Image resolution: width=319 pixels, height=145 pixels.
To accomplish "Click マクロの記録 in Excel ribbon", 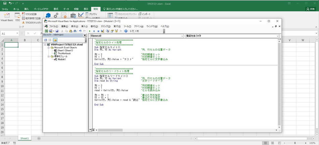I will click(29, 14).
